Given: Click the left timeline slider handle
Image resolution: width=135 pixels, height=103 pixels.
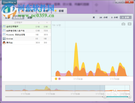Looking at the screenshot, I should (105, 97).
